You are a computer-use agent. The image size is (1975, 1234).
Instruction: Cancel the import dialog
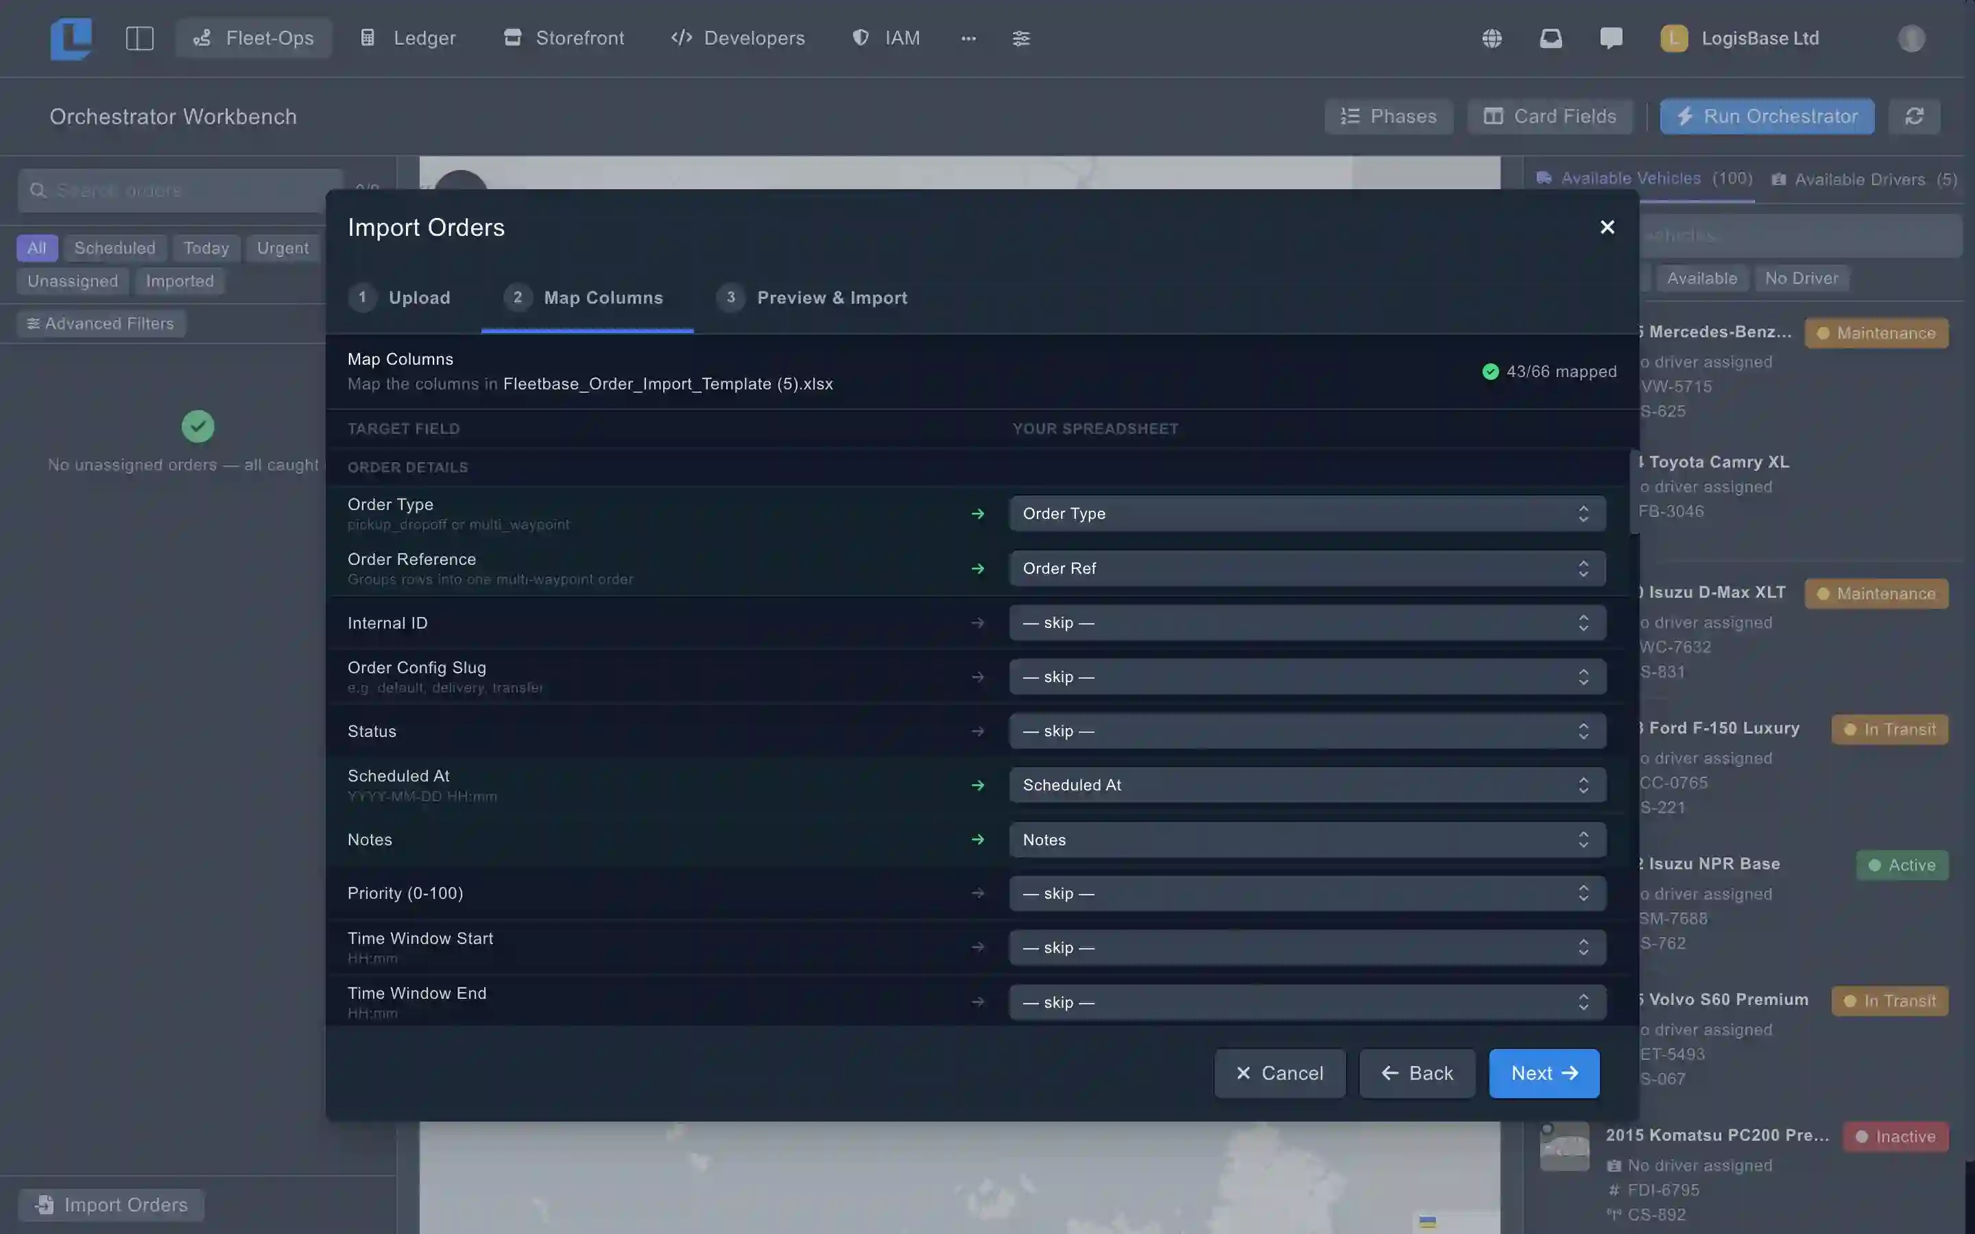coord(1280,1073)
